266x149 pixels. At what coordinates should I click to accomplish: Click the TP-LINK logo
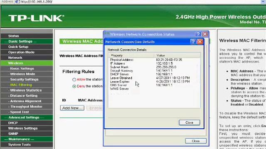point(36,18)
